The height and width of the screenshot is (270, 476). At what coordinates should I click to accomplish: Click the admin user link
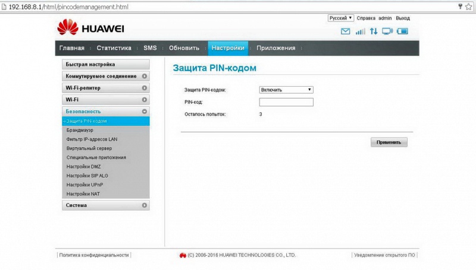coord(385,18)
